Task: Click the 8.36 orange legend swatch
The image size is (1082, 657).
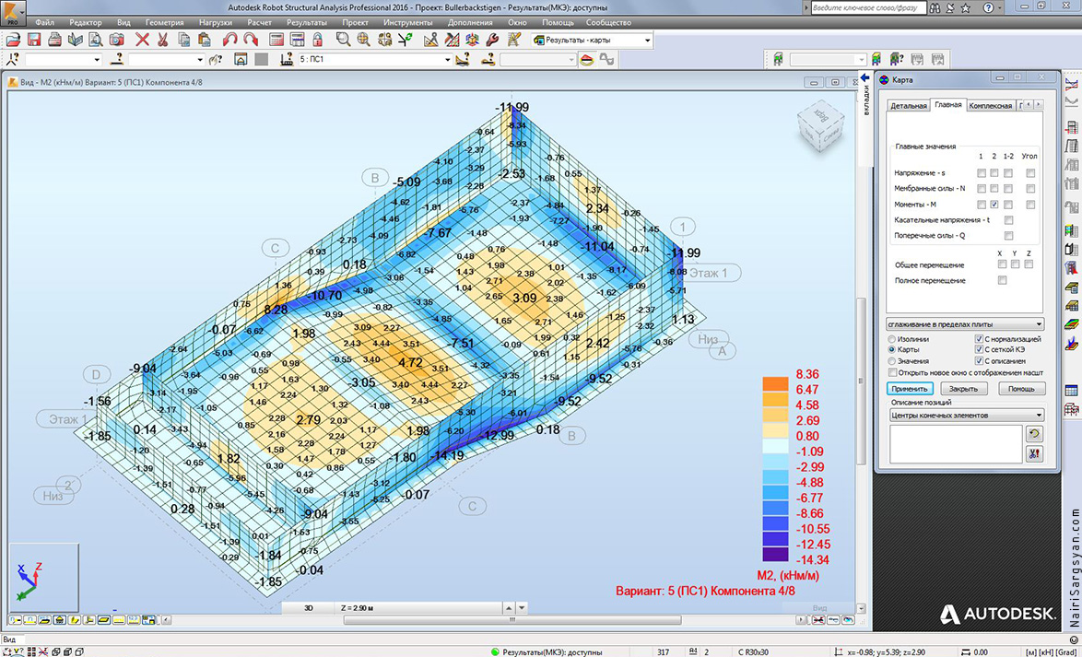Action: 774,382
